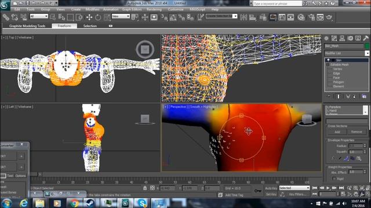Viewport: 371px width, 208px height.
Task: Toggle Angle Snap
Action: pyautogui.click(x=173, y=17)
